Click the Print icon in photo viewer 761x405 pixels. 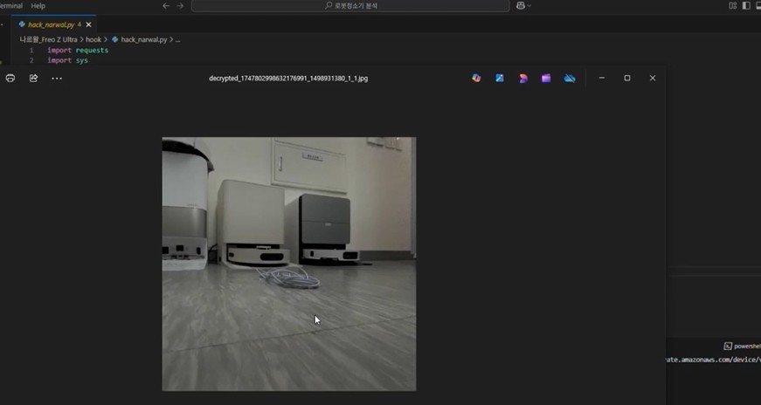[10, 78]
